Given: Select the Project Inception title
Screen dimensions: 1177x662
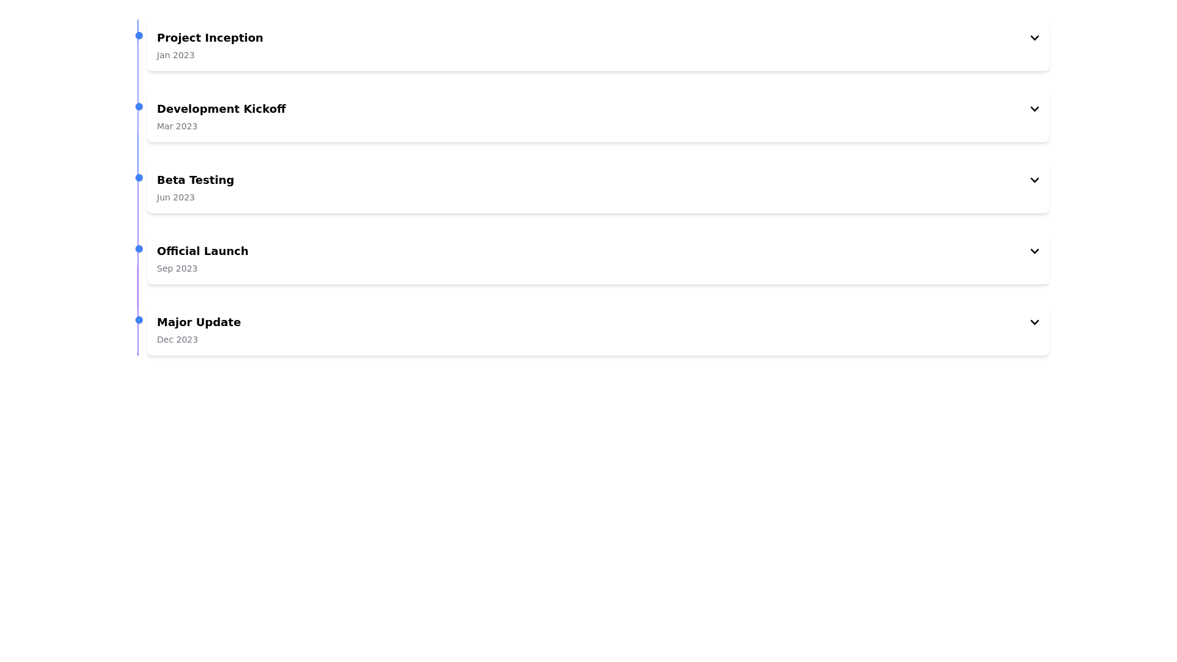Looking at the screenshot, I should point(210,38).
